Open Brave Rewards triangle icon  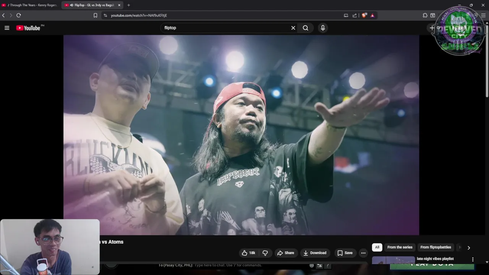372,15
